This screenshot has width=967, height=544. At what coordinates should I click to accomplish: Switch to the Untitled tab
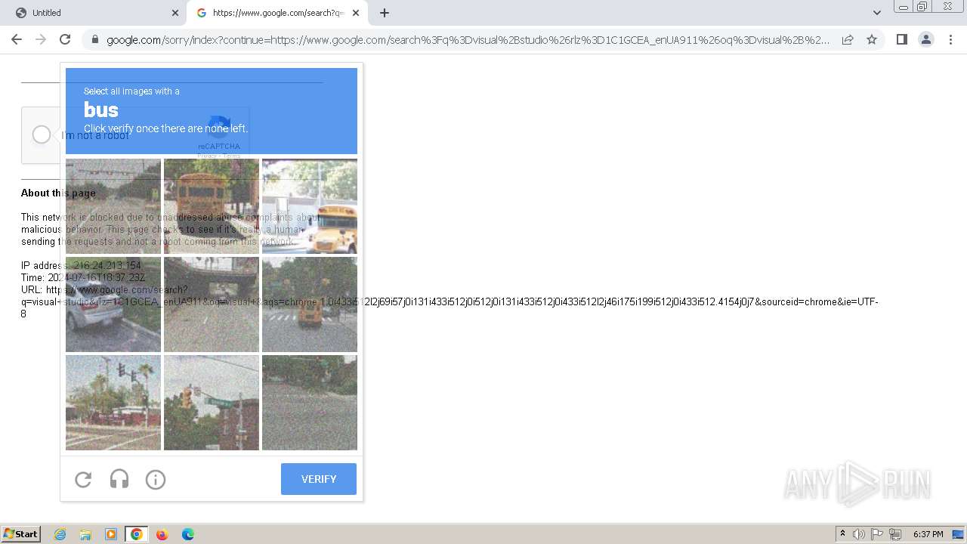coord(92,13)
